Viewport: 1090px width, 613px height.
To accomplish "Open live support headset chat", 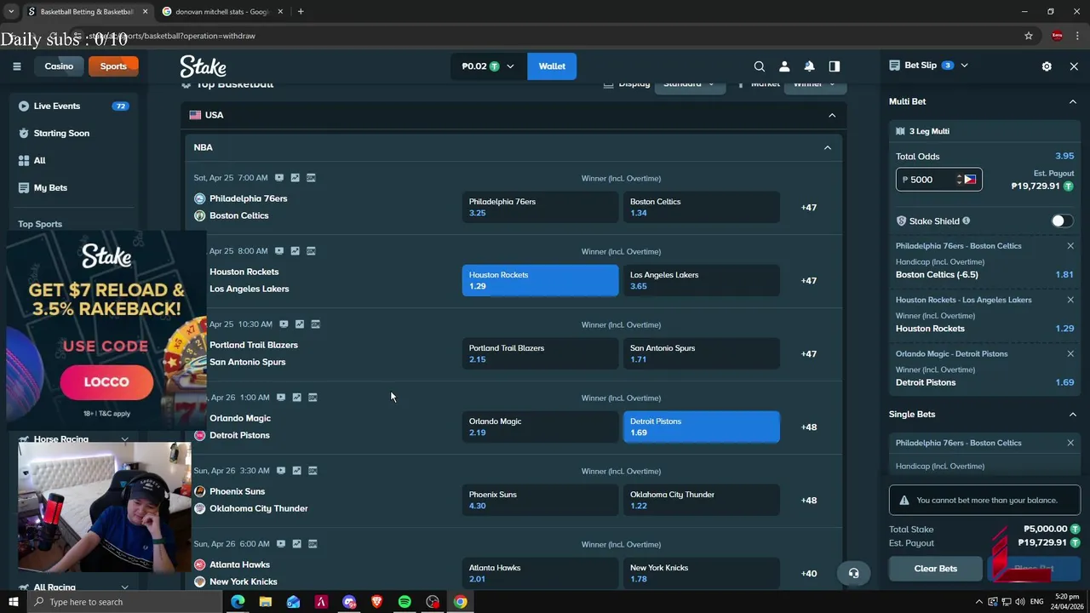I will pyautogui.click(x=853, y=573).
